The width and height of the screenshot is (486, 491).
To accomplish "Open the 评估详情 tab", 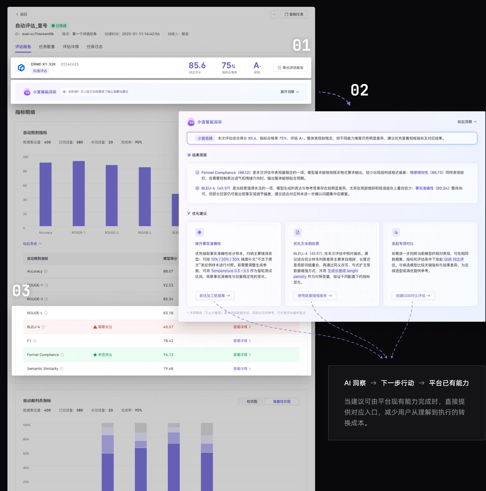I will [71, 47].
